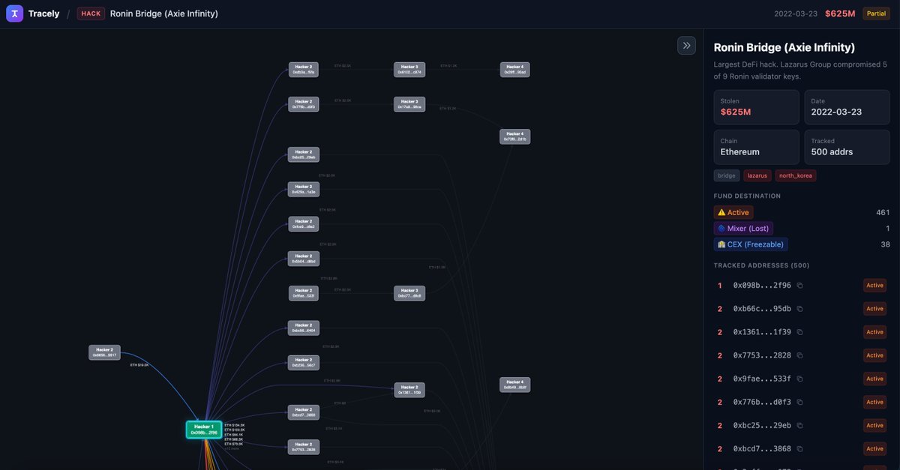Click address text 0x7753...2828 in list
The image size is (900, 470).
762,355
